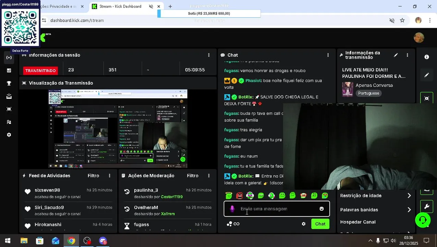
Task: Click the wrench tools icon in right rail
Action: click(x=427, y=207)
